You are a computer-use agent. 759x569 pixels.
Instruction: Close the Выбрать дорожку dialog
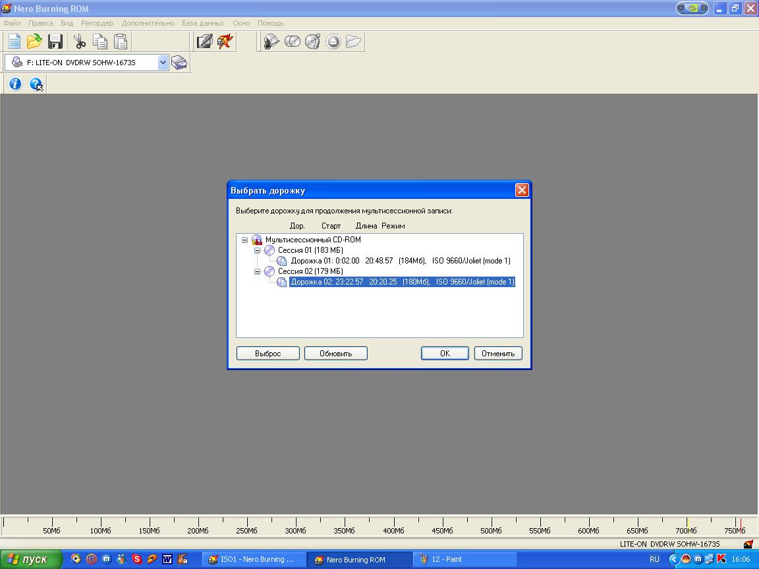[x=522, y=190]
